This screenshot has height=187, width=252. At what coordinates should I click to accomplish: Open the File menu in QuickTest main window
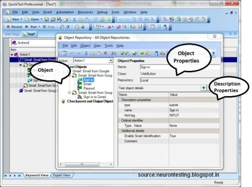15,12
